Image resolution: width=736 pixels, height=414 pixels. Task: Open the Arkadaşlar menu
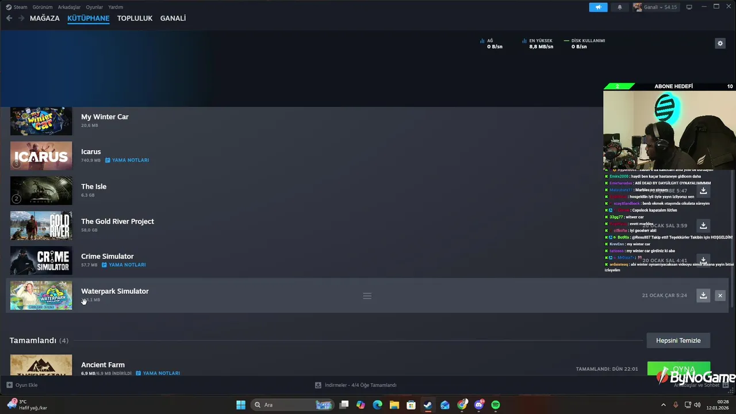(69, 7)
